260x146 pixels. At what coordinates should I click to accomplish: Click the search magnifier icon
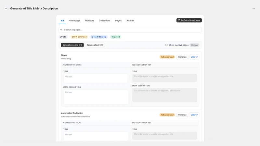point(61,30)
